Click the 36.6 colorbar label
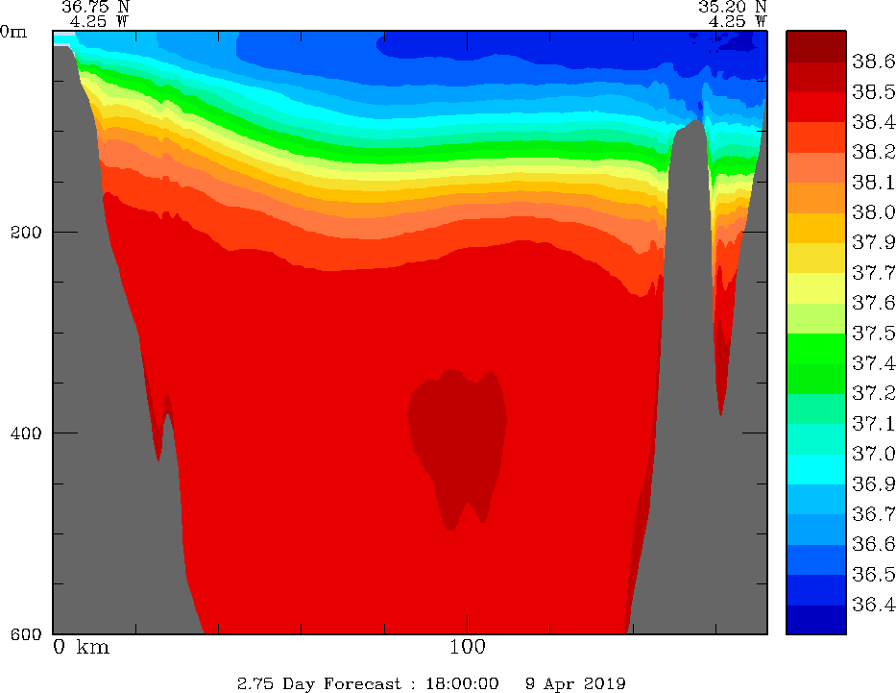 click(x=873, y=544)
